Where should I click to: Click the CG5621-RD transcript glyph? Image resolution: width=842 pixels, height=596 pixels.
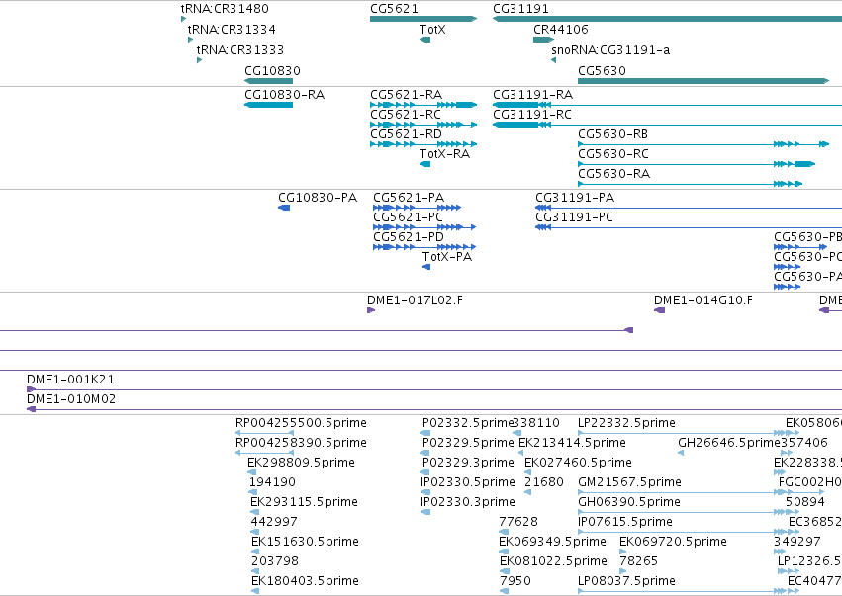(423, 144)
